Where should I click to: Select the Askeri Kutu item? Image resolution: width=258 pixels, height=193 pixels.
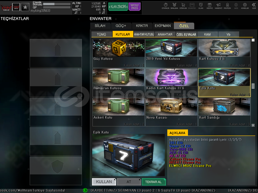pyautogui.click(x=119, y=112)
